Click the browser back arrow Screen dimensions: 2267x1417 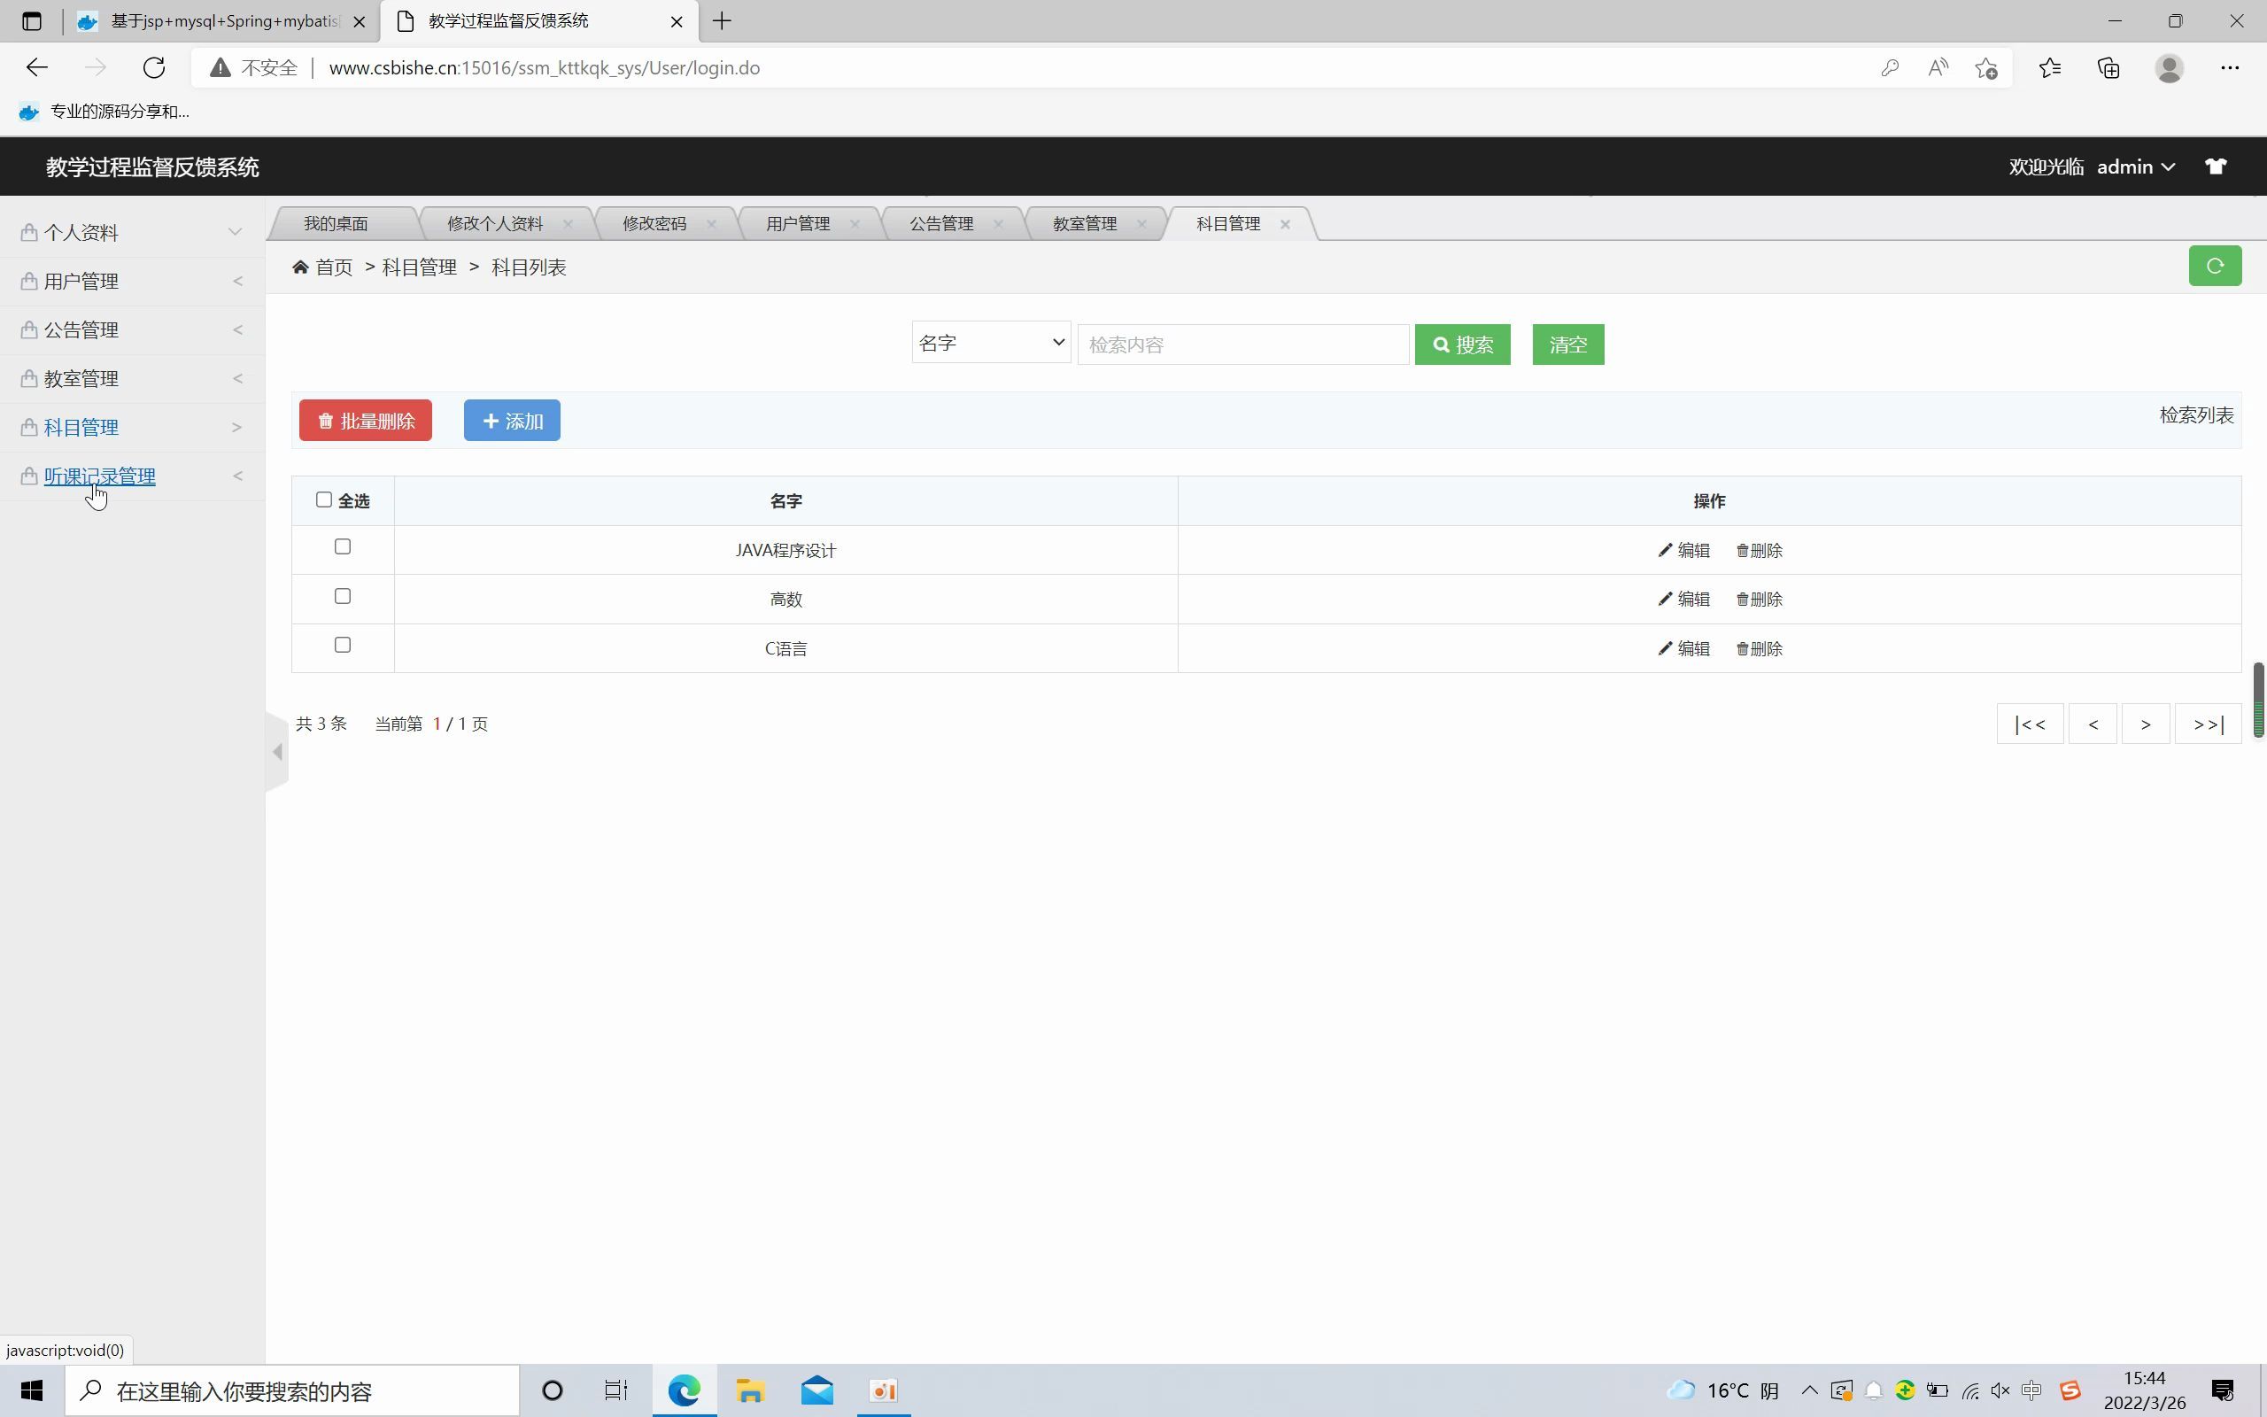coord(37,67)
